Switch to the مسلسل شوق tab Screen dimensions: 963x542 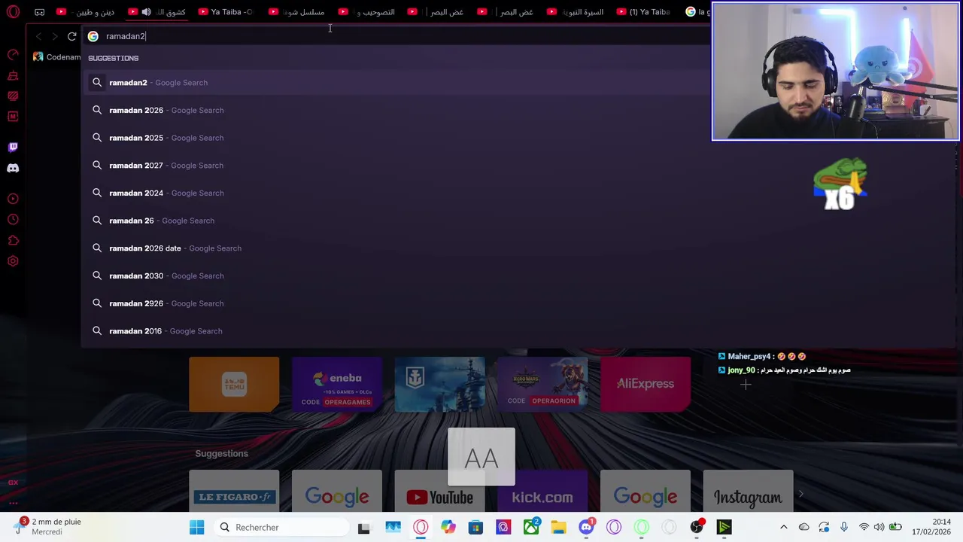296,12
